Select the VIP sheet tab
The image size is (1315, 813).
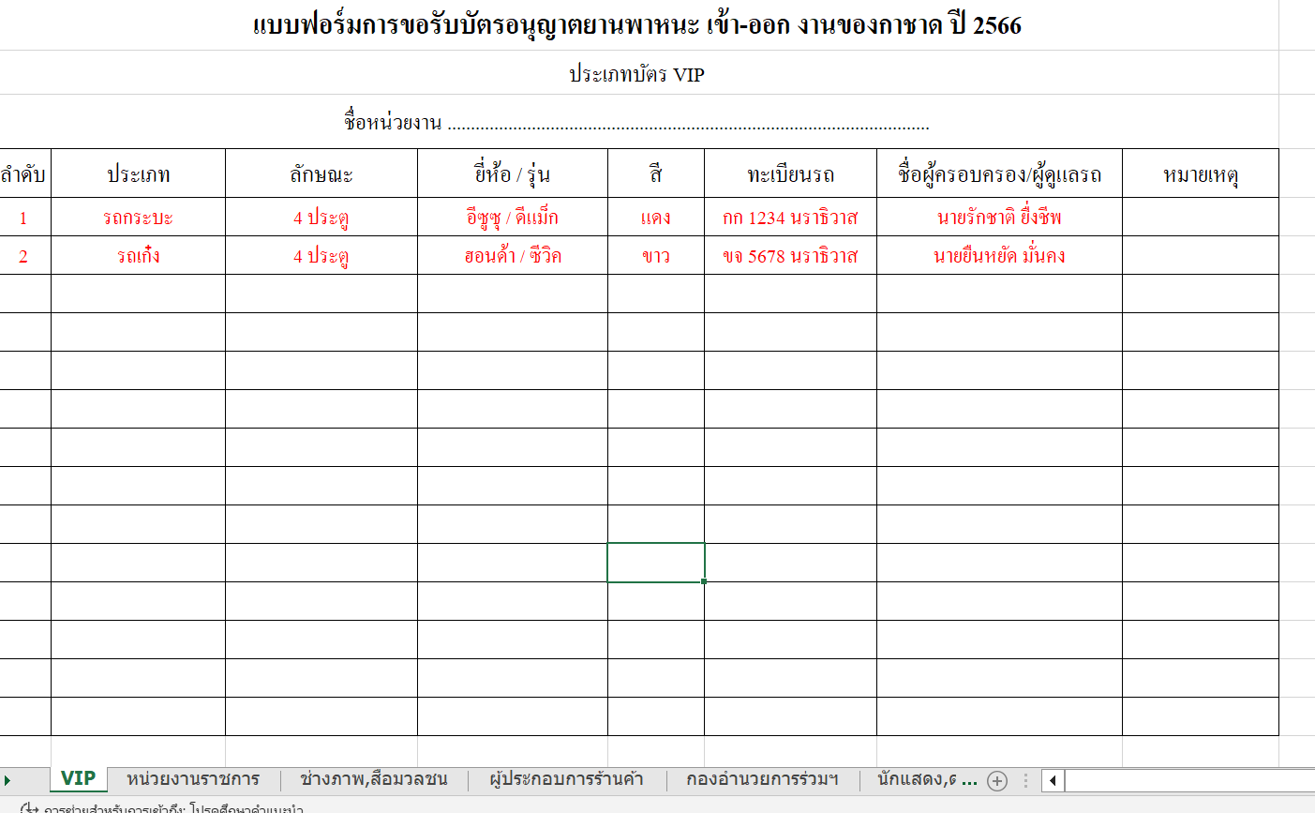pos(78,778)
